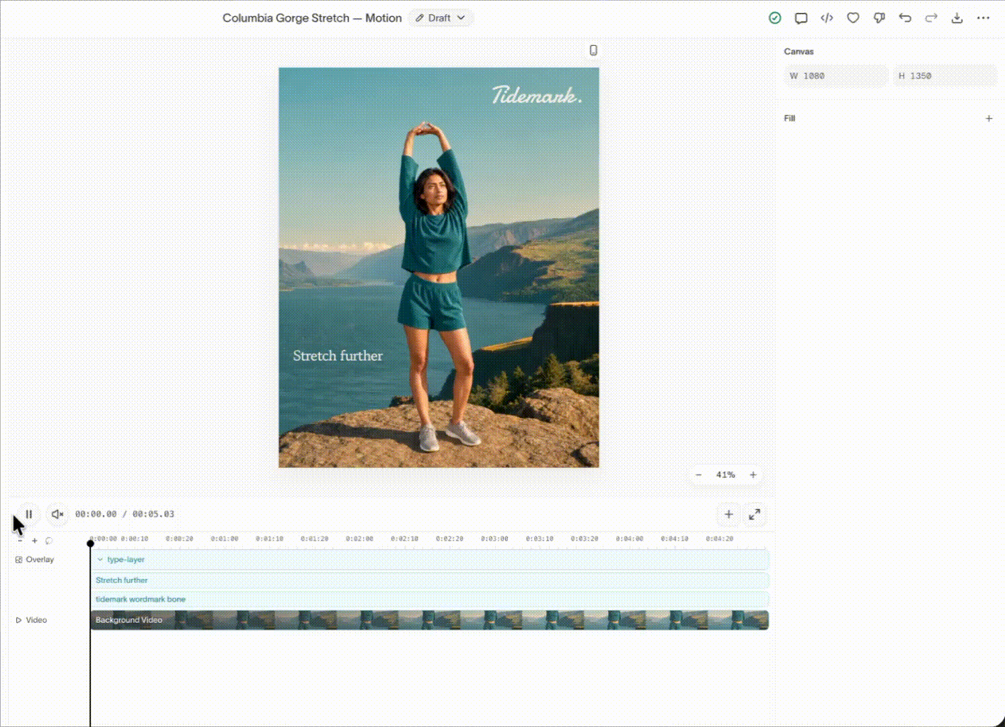Viewport: 1005px width, 727px height.
Task: Click the thumbs-down feedback icon
Action: point(879,18)
